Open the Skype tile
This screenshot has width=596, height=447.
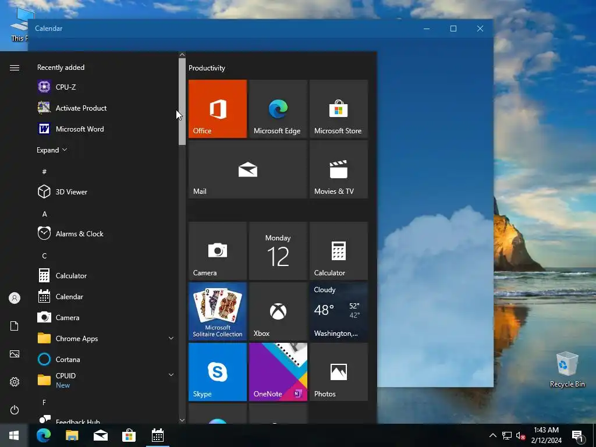pyautogui.click(x=218, y=372)
